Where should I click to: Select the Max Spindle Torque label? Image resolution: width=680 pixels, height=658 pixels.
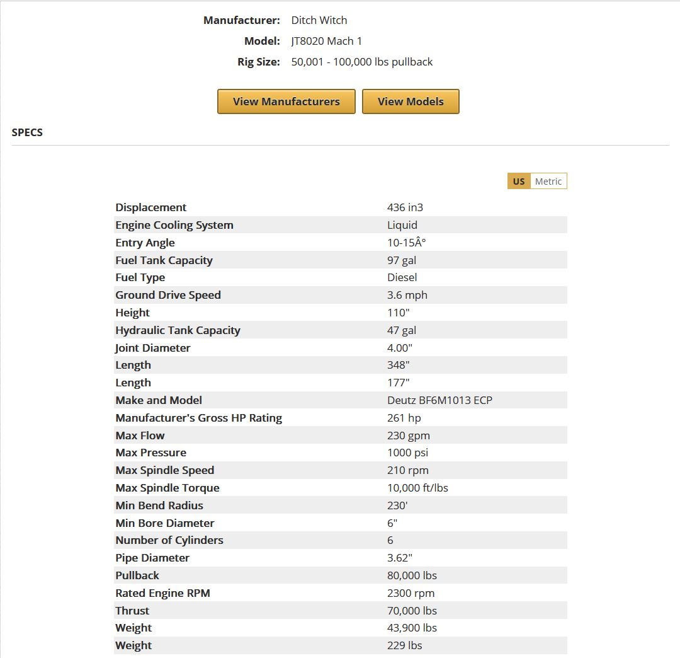click(x=167, y=488)
